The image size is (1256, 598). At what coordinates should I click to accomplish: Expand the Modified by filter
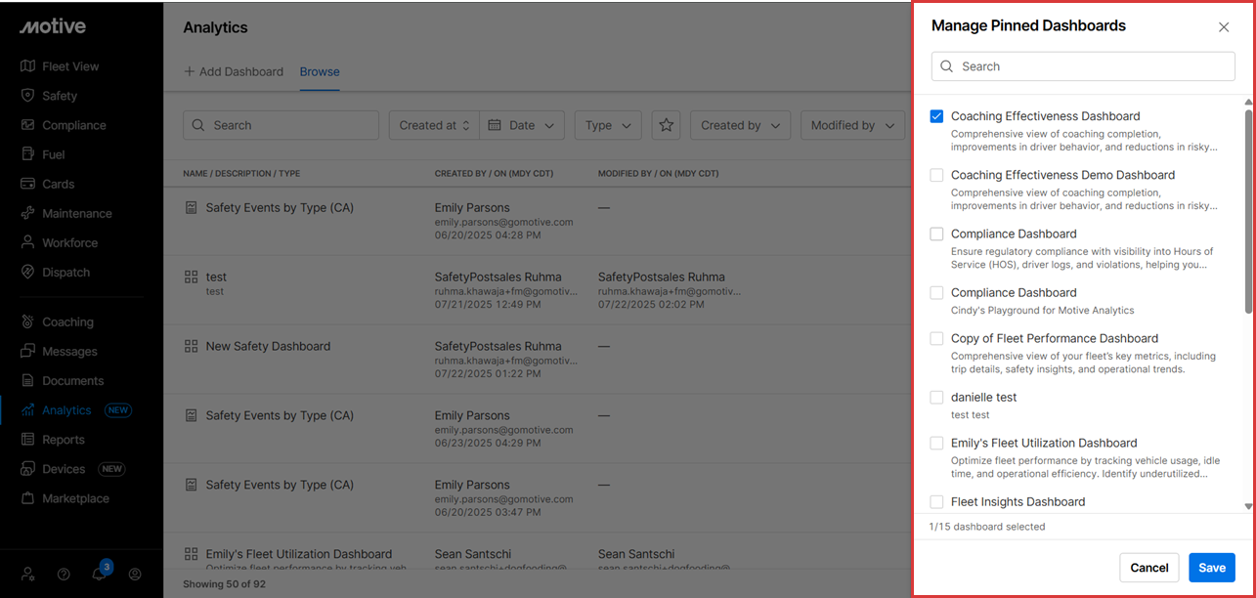tap(852, 125)
